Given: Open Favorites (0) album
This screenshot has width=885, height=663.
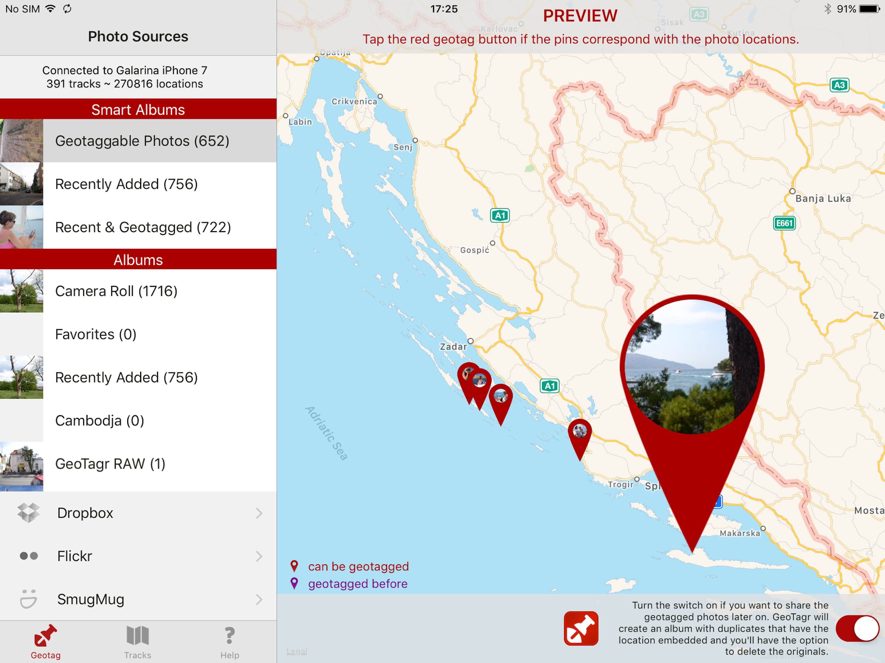Looking at the screenshot, I should click(138, 334).
